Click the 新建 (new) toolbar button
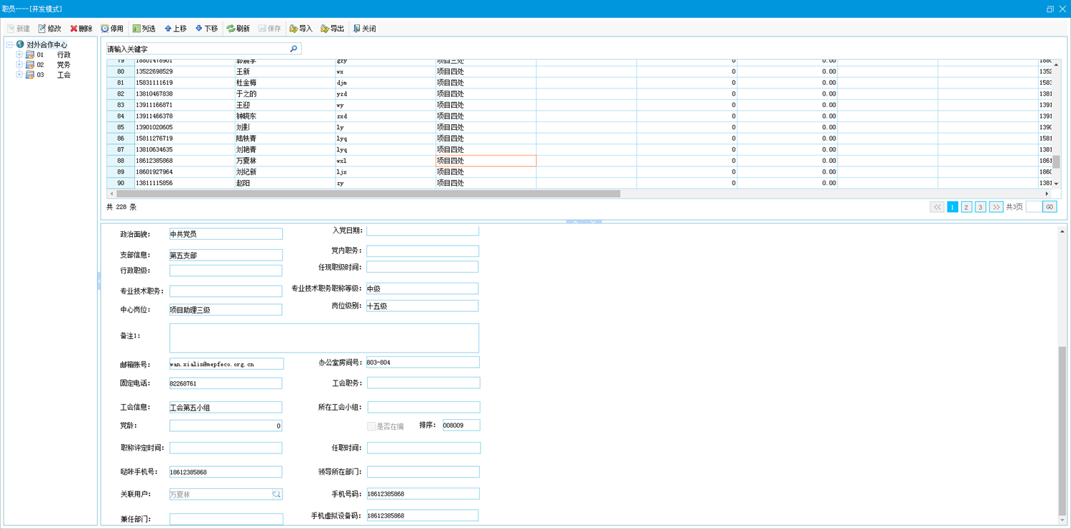 pyautogui.click(x=18, y=29)
